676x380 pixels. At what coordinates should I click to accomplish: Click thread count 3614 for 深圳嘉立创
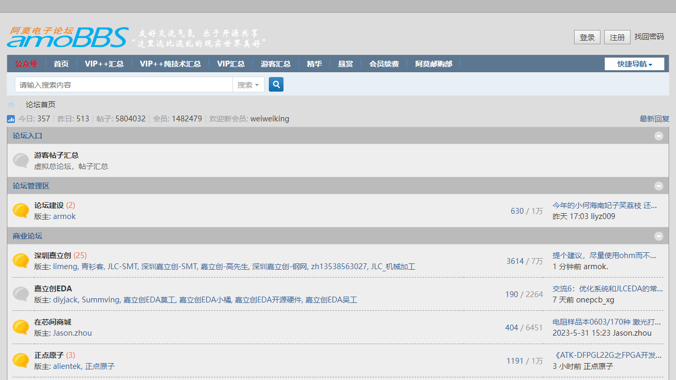pyautogui.click(x=515, y=261)
